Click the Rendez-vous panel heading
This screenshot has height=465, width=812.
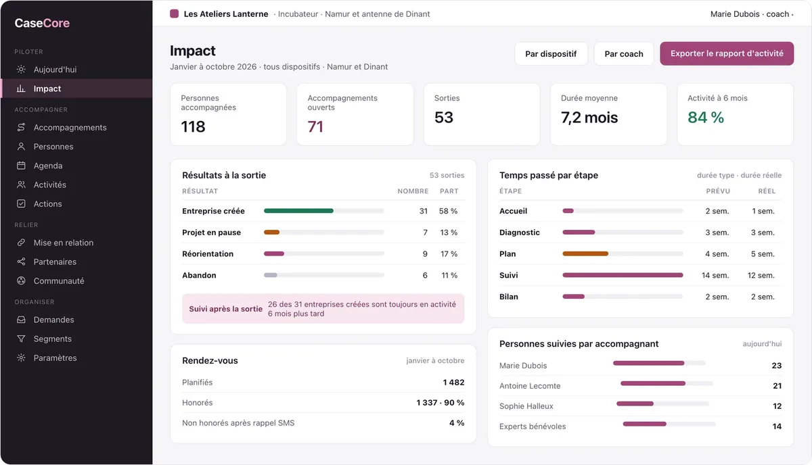pyautogui.click(x=210, y=361)
